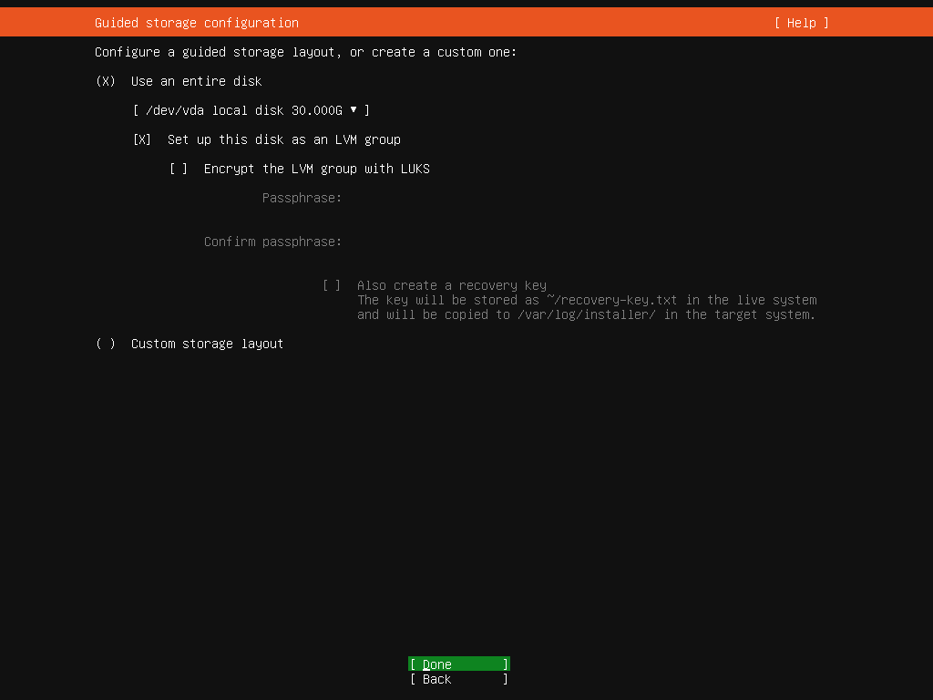The height and width of the screenshot is (700, 933).
Task: Uncheck the LVM group checkbox box
Action: pyautogui.click(x=142, y=139)
